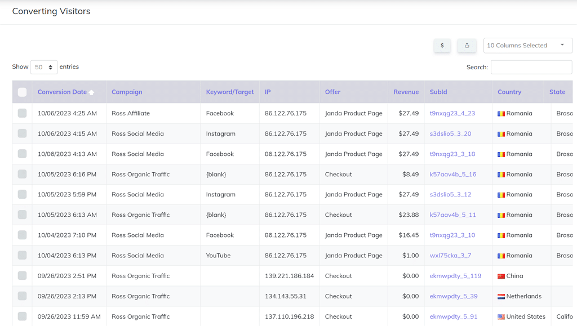Click the Romania flag in first row
Image resolution: width=577 pixels, height=326 pixels.
pyautogui.click(x=501, y=114)
